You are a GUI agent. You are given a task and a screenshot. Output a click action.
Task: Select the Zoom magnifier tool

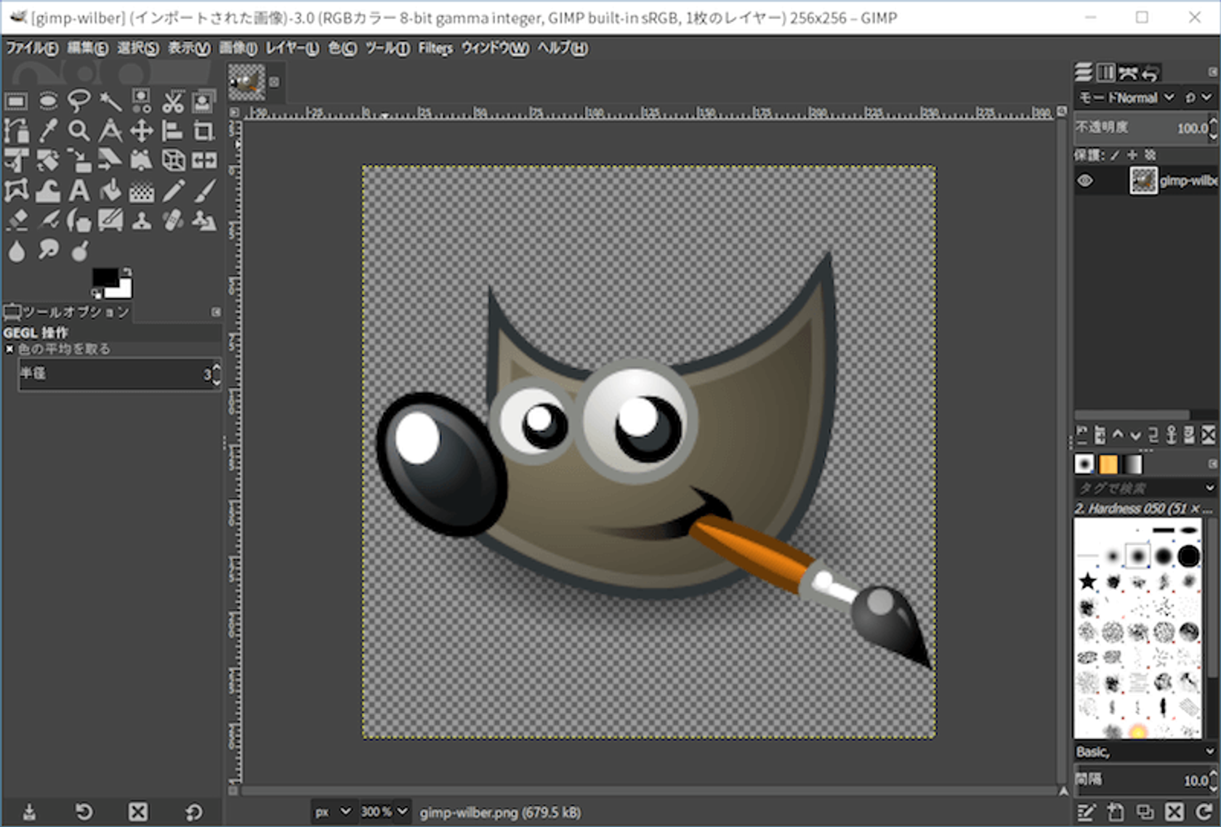click(79, 131)
